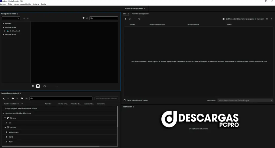The image size is (275, 148).
Task: Open the Navegador de medios panel menu icon
Action: click(17, 14)
